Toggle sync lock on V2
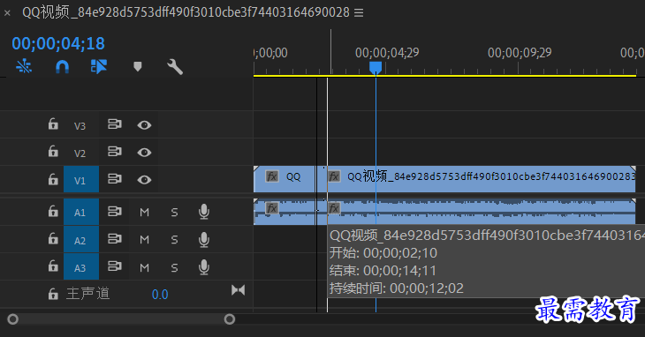Image resolution: width=645 pixels, height=337 pixels. pyautogui.click(x=114, y=152)
